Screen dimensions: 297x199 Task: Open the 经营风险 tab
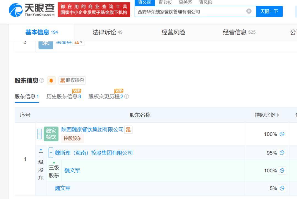(173, 32)
